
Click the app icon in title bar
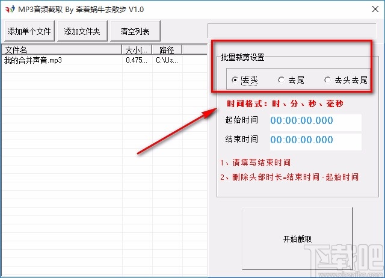click(x=10, y=10)
